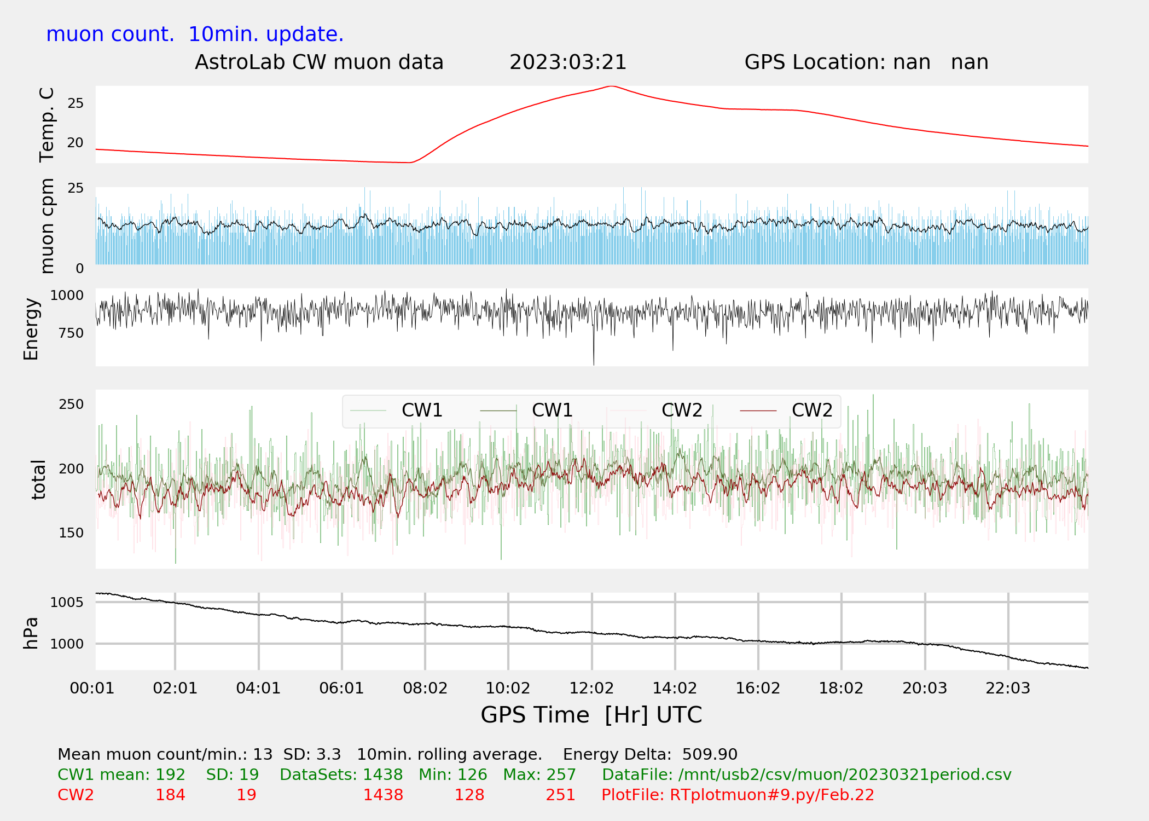Click the 'AstroLab CW muon data' heading
Viewport: 1149px width, 821px height.
click(x=319, y=62)
